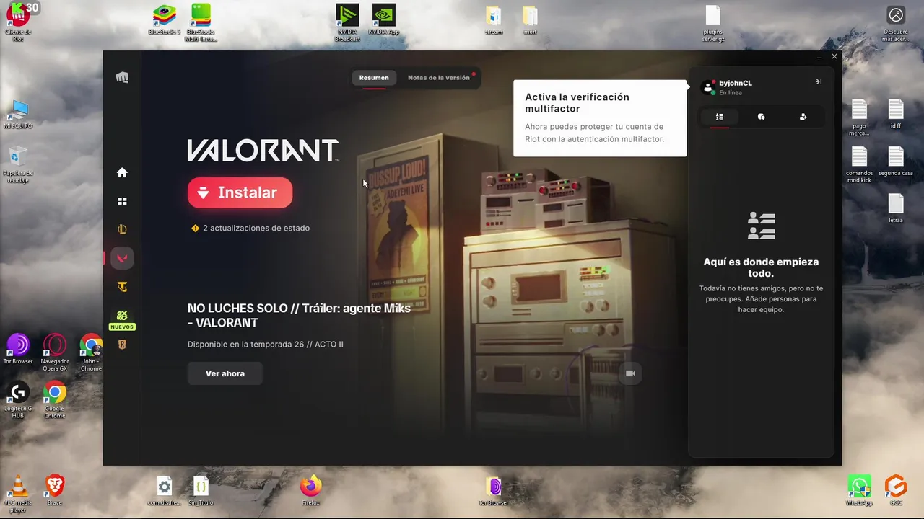This screenshot has width=924, height=519.
Task: Launch Firefox desktop shortcut
Action: point(311,490)
